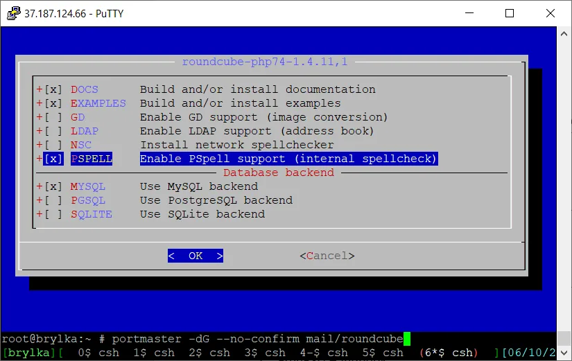Click 'Install network spellchecker' description
Screen dimensions: 572x361
pyautogui.click(x=237, y=145)
